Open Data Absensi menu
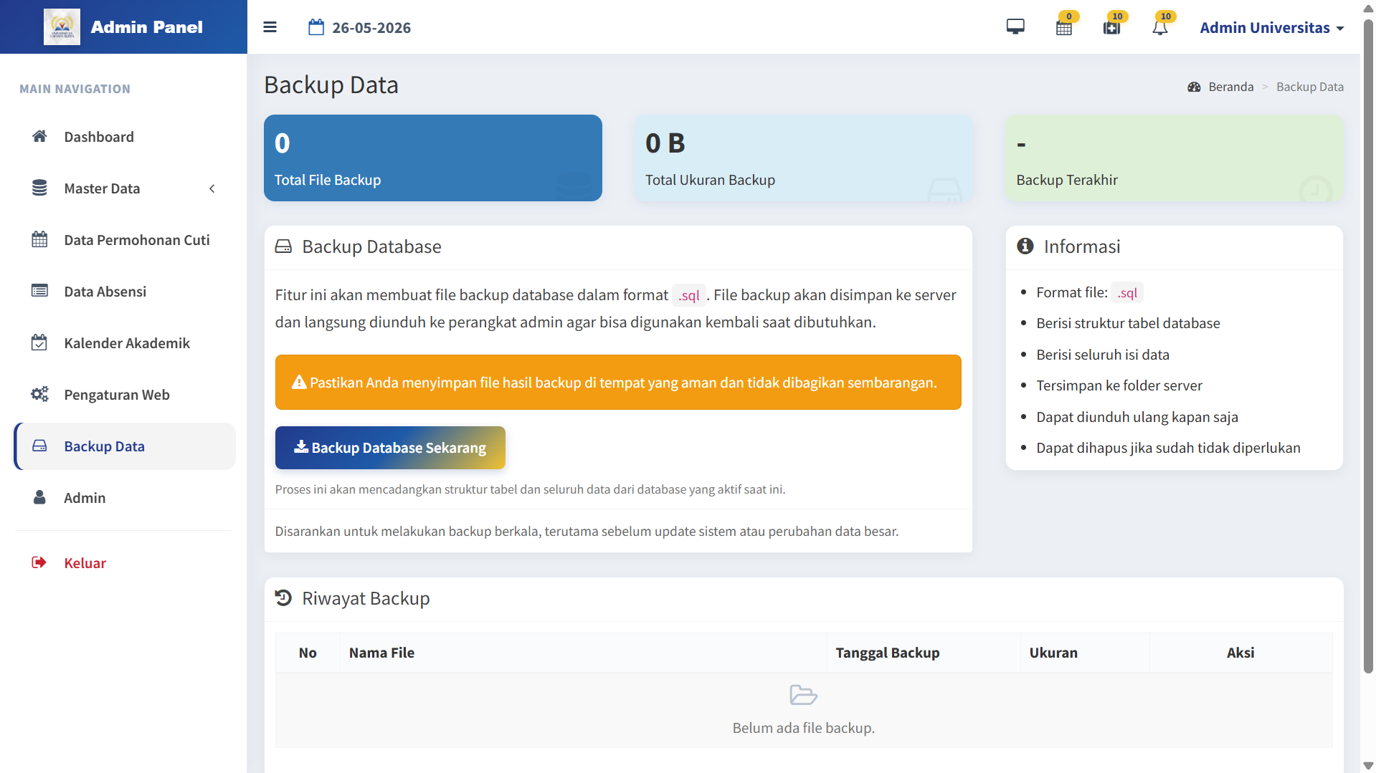The width and height of the screenshot is (1376, 773). (x=125, y=292)
